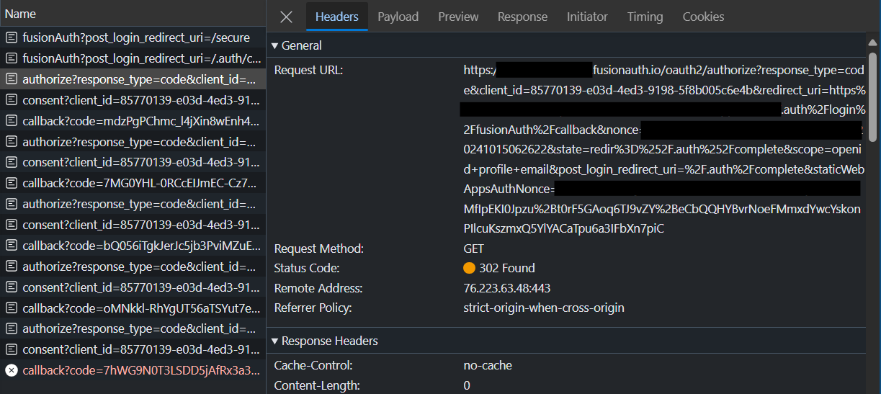Screen dimensions: 881x394
Task: Switch to the Timing tab
Action: click(645, 17)
